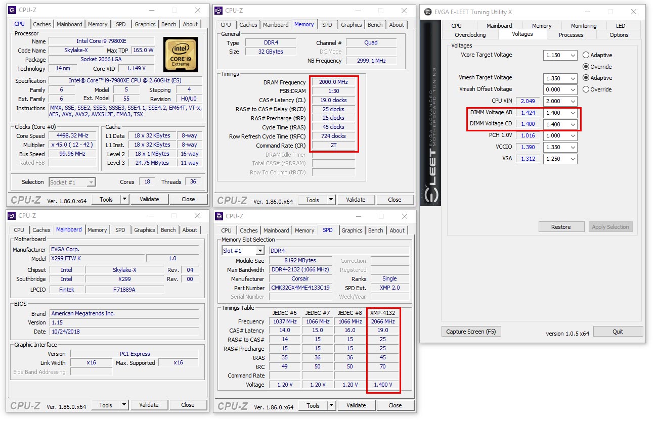Click Validate in CPU-Z processor window
Screen dimensions: 658x421
[149, 199]
